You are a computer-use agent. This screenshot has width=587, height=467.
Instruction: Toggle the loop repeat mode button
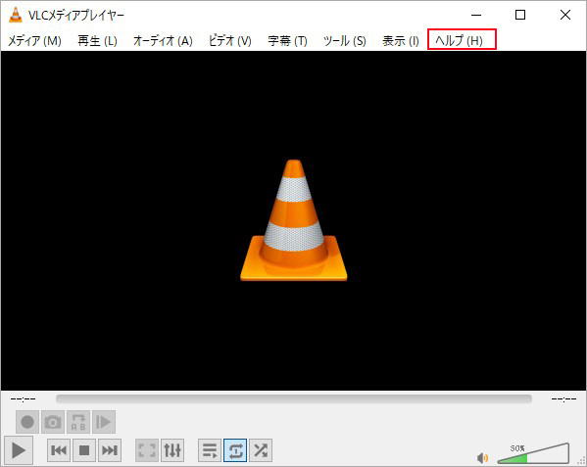tap(235, 450)
